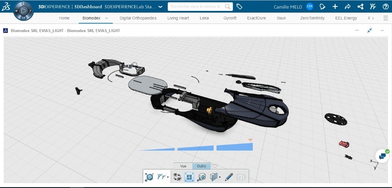Image resolution: width=392 pixels, height=188 pixels.
Task: Click the middle explode slider segment
Action: coord(196,148)
